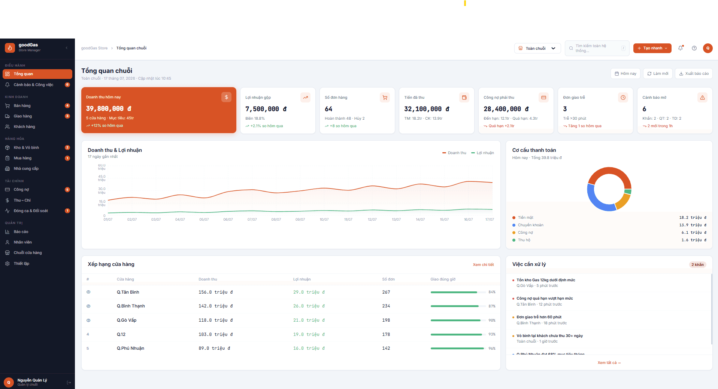This screenshot has height=389, width=718.
Task: Click the dollar icon on Doanh thu card
Action: 226,97
